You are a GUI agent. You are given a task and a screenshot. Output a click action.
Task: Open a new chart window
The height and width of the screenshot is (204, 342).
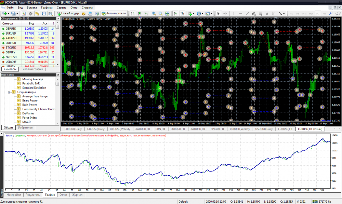coord(4,14)
